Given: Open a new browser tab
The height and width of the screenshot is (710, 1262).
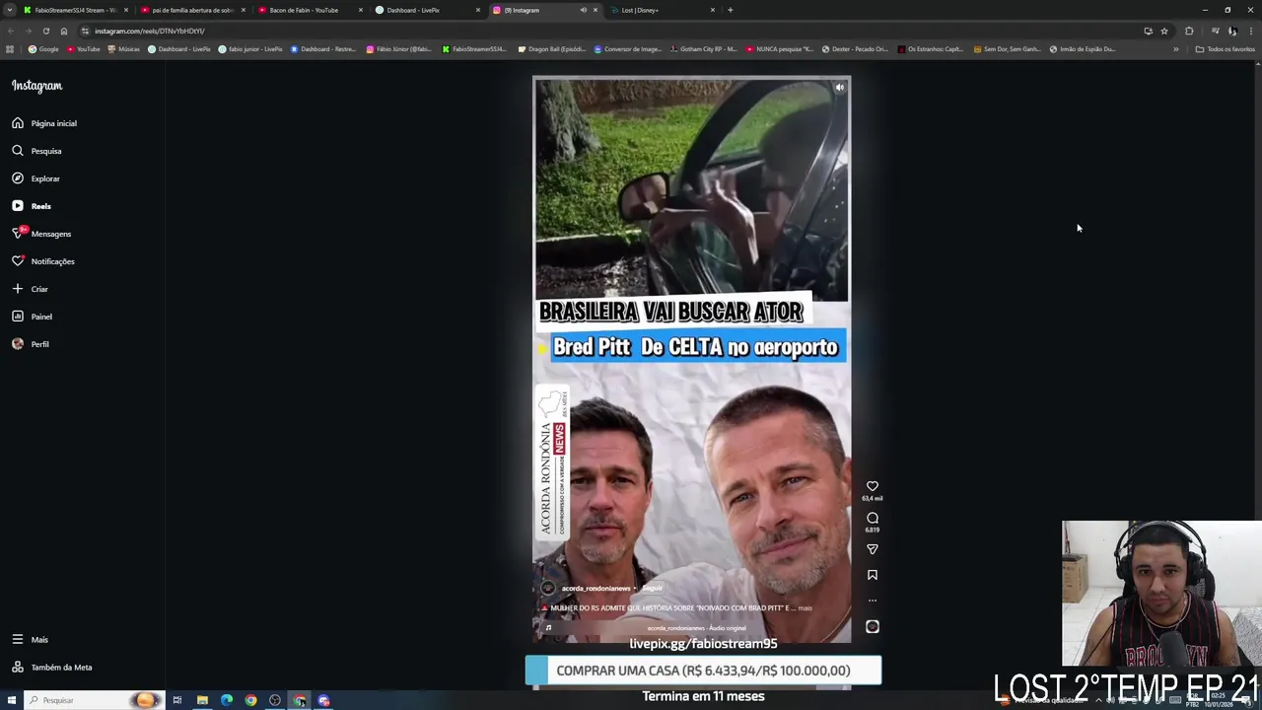Looking at the screenshot, I should click(x=730, y=10).
